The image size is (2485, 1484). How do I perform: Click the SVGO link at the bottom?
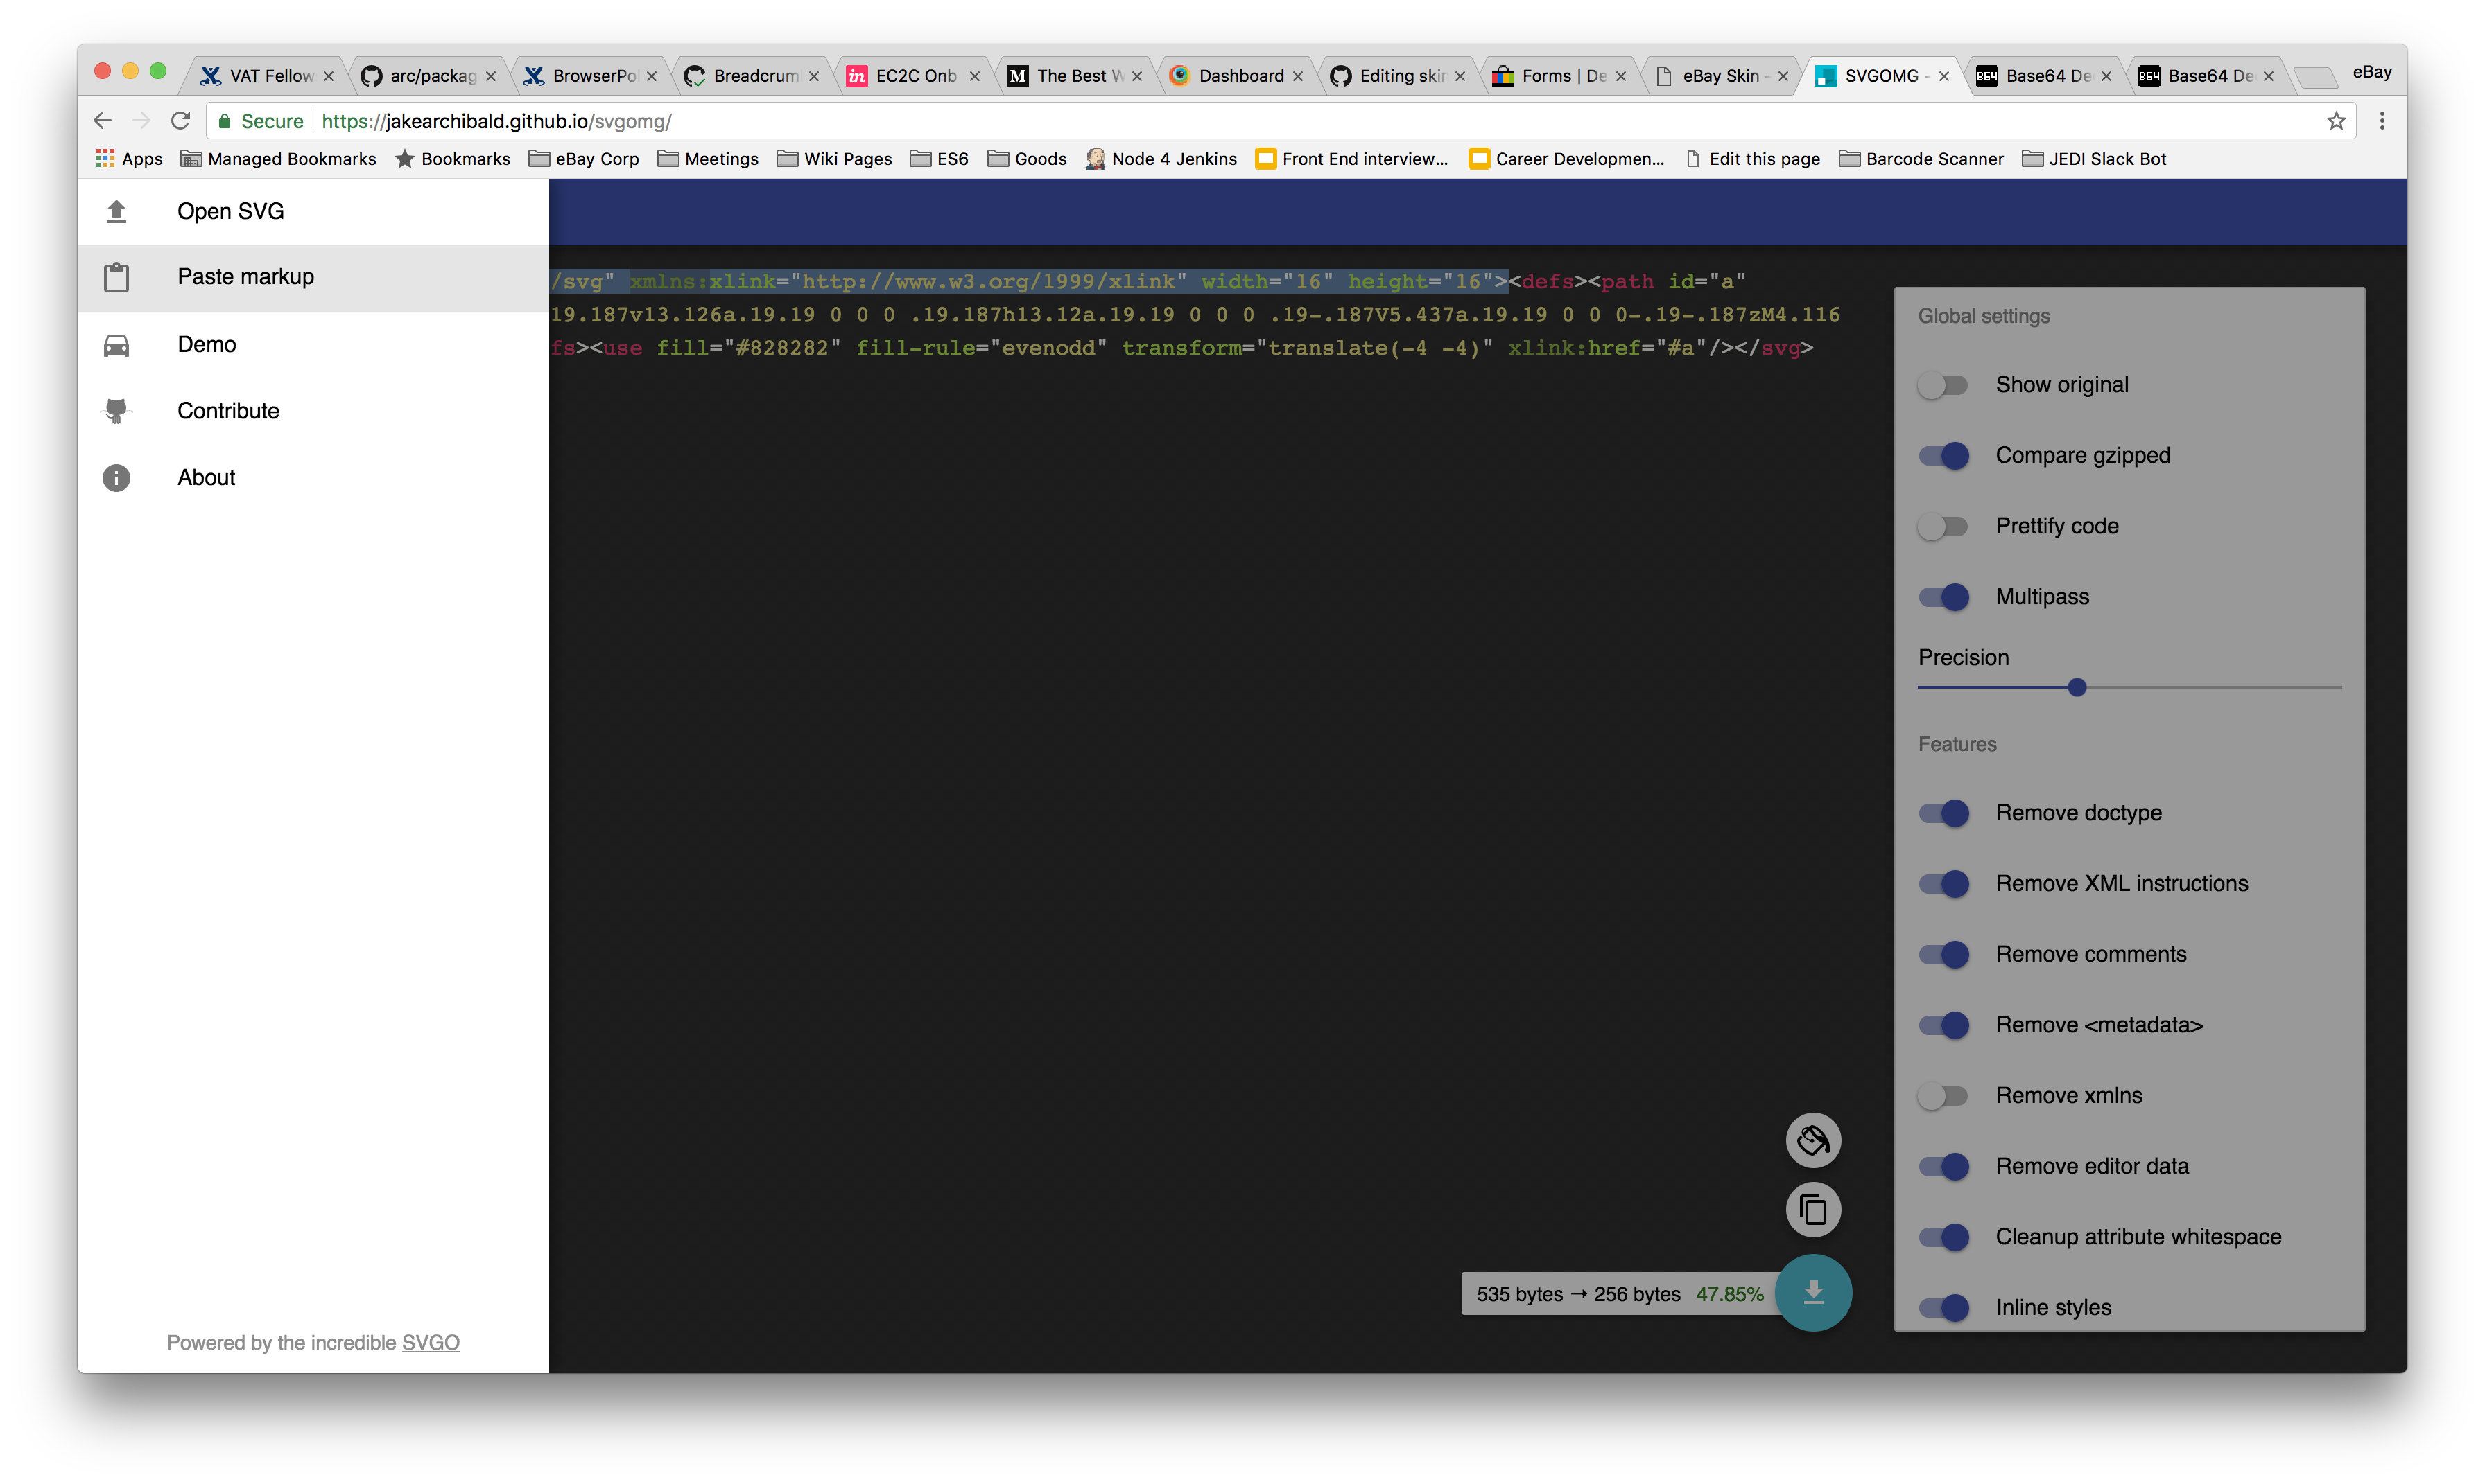pos(429,1343)
